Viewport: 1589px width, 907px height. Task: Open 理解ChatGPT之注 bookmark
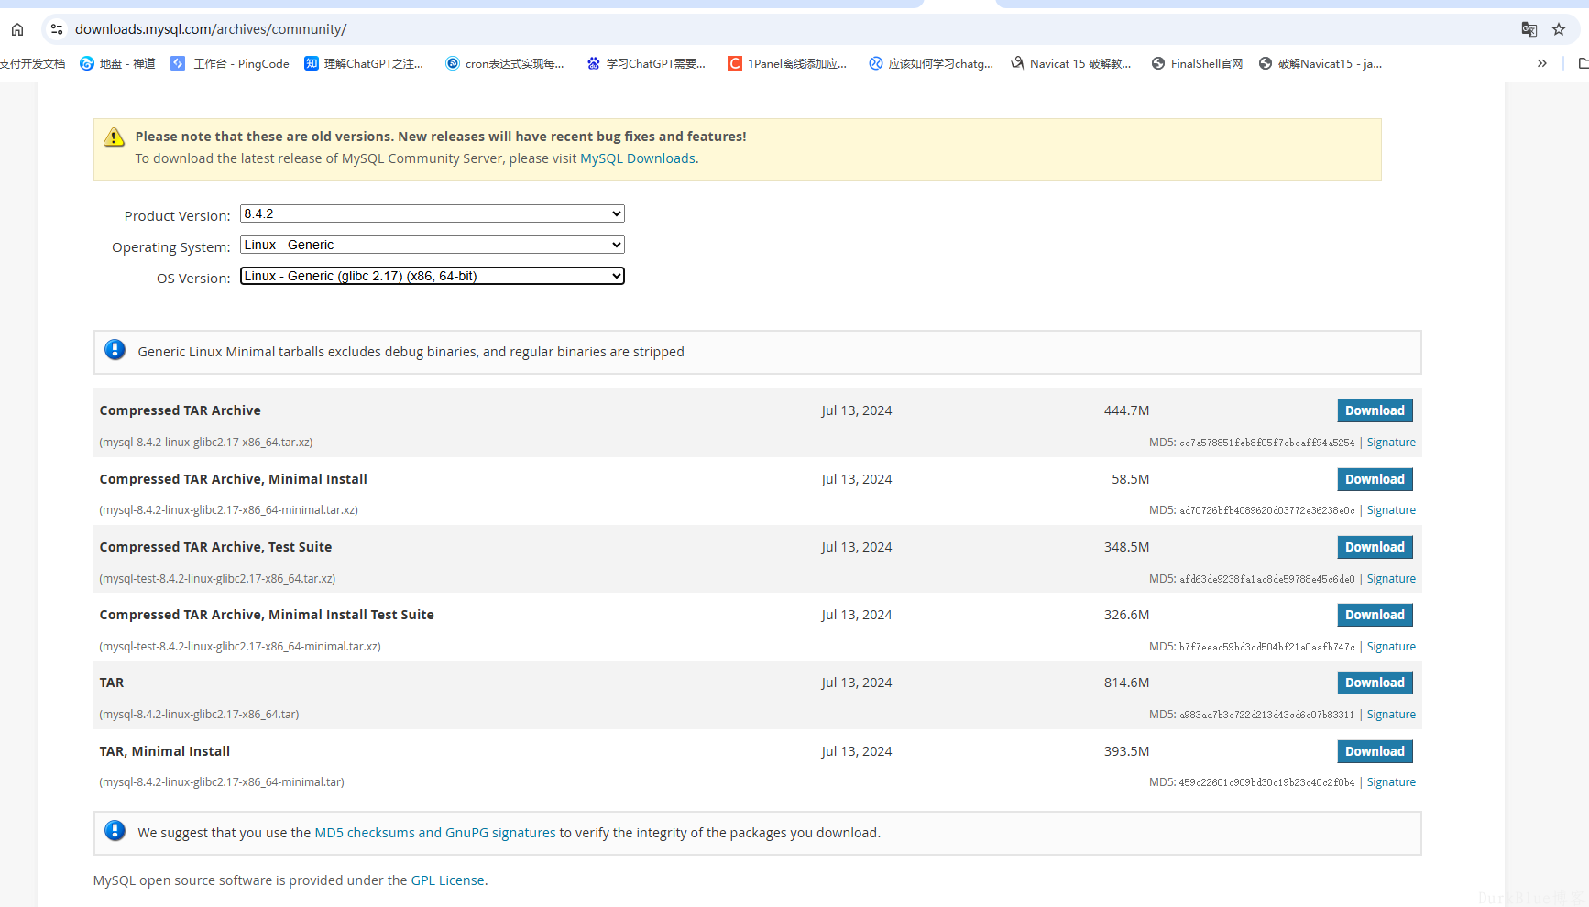coord(364,63)
